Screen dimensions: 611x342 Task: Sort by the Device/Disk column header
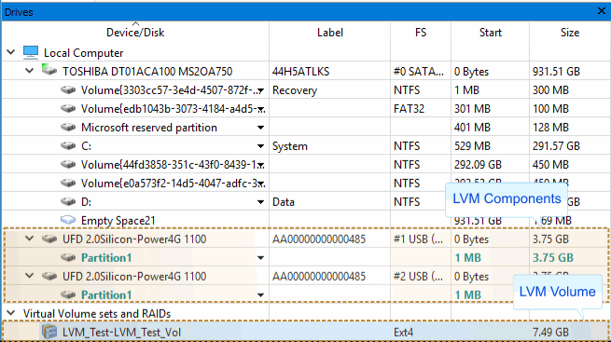click(135, 33)
